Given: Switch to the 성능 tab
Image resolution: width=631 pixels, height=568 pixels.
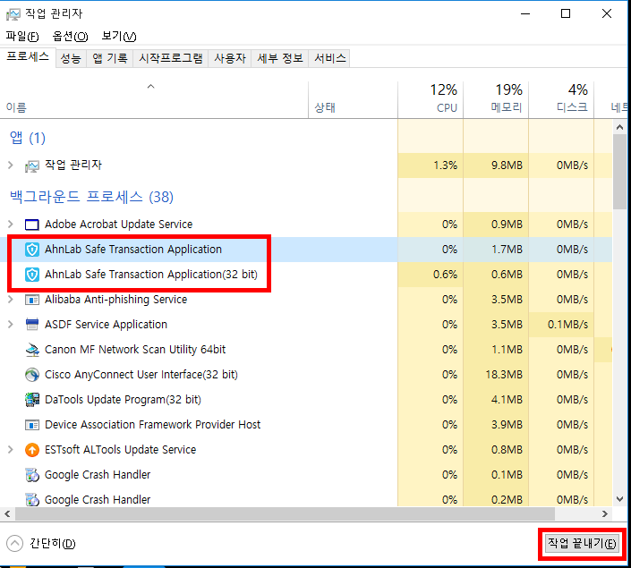Looking at the screenshot, I should pos(71,59).
